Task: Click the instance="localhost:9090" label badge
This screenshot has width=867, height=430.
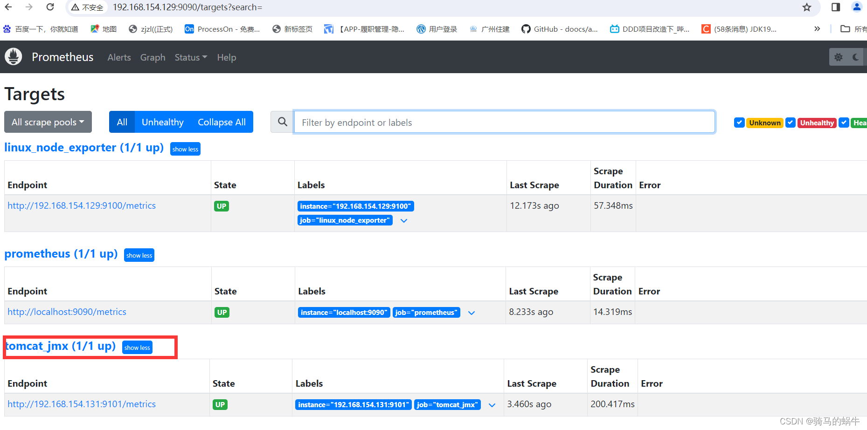Action: pos(344,313)
